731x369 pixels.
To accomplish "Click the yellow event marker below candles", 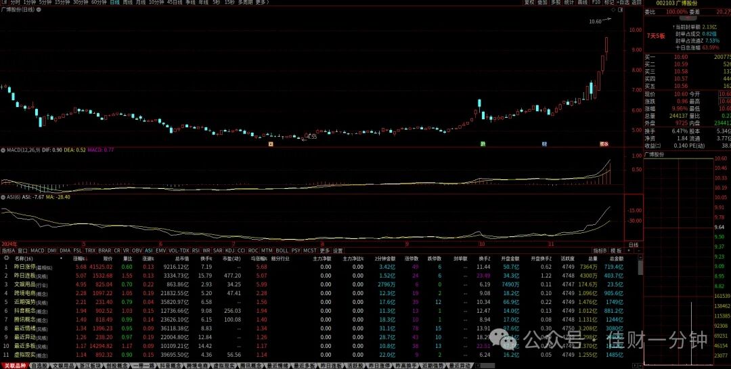I will click(x=271, y=144).
